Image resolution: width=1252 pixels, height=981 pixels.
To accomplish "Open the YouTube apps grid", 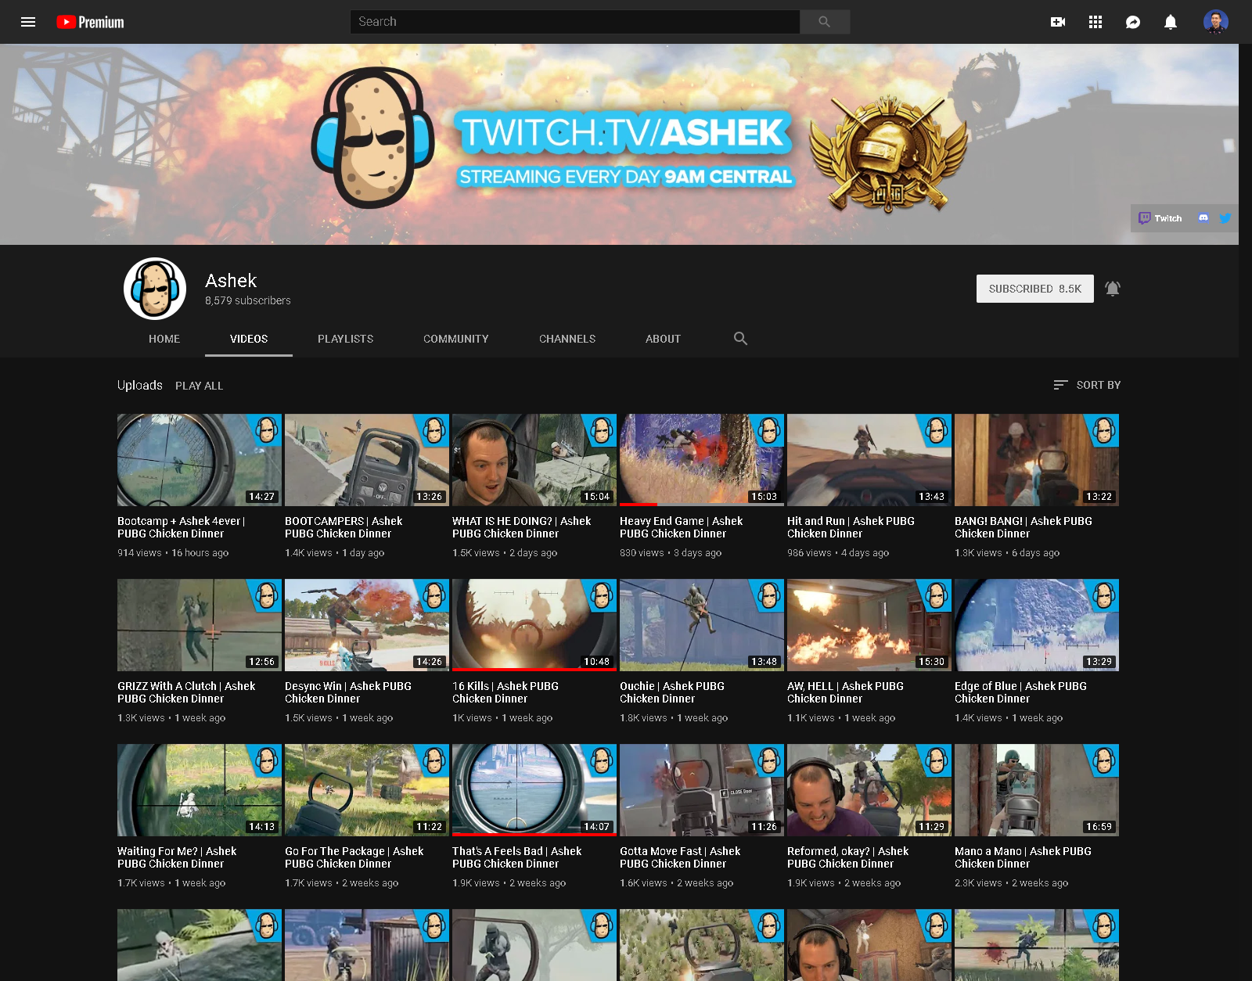I will [x=1095, y=22].
